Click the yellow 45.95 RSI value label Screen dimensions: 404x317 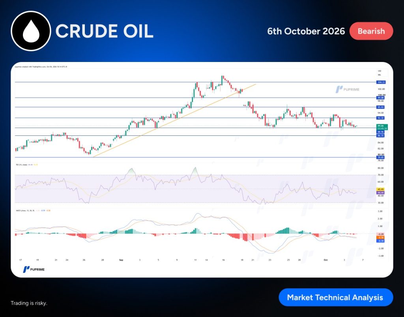pos(381,189)
